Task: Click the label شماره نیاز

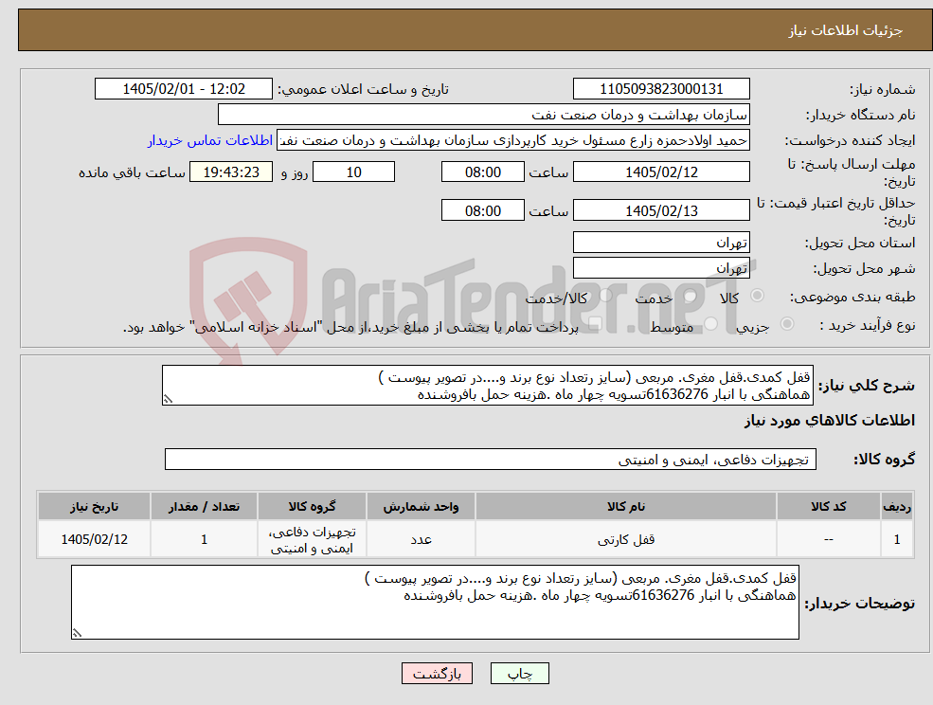Action: (x=882, y=90)
